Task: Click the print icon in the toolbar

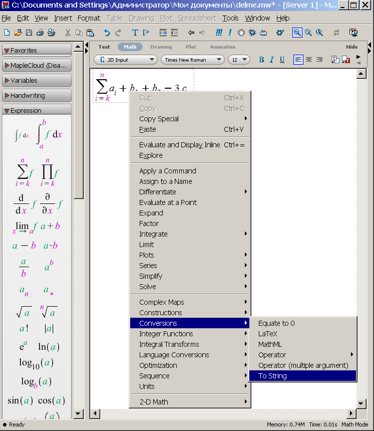Action: tap(40, 33)
